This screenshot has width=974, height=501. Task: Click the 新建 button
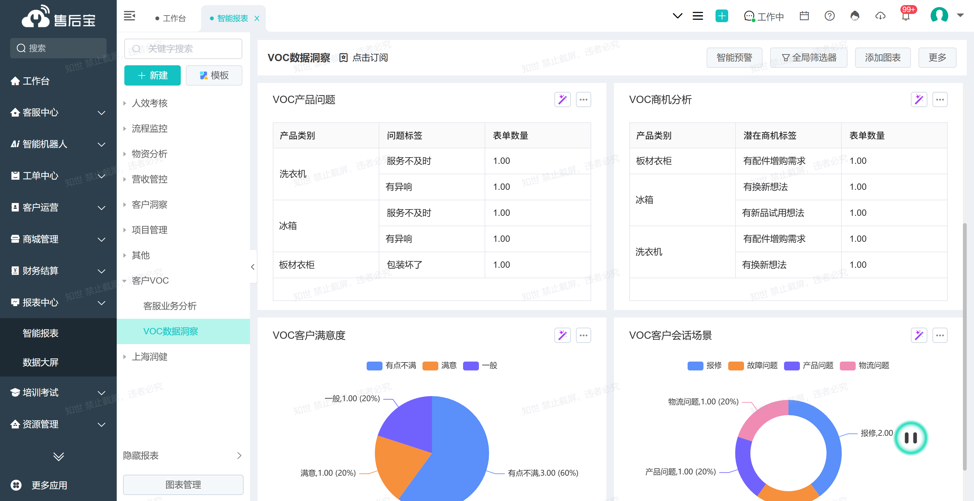coord(152,75)
